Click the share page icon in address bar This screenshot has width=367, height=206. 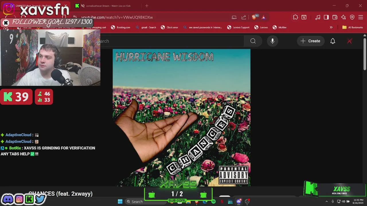(244, 17)
